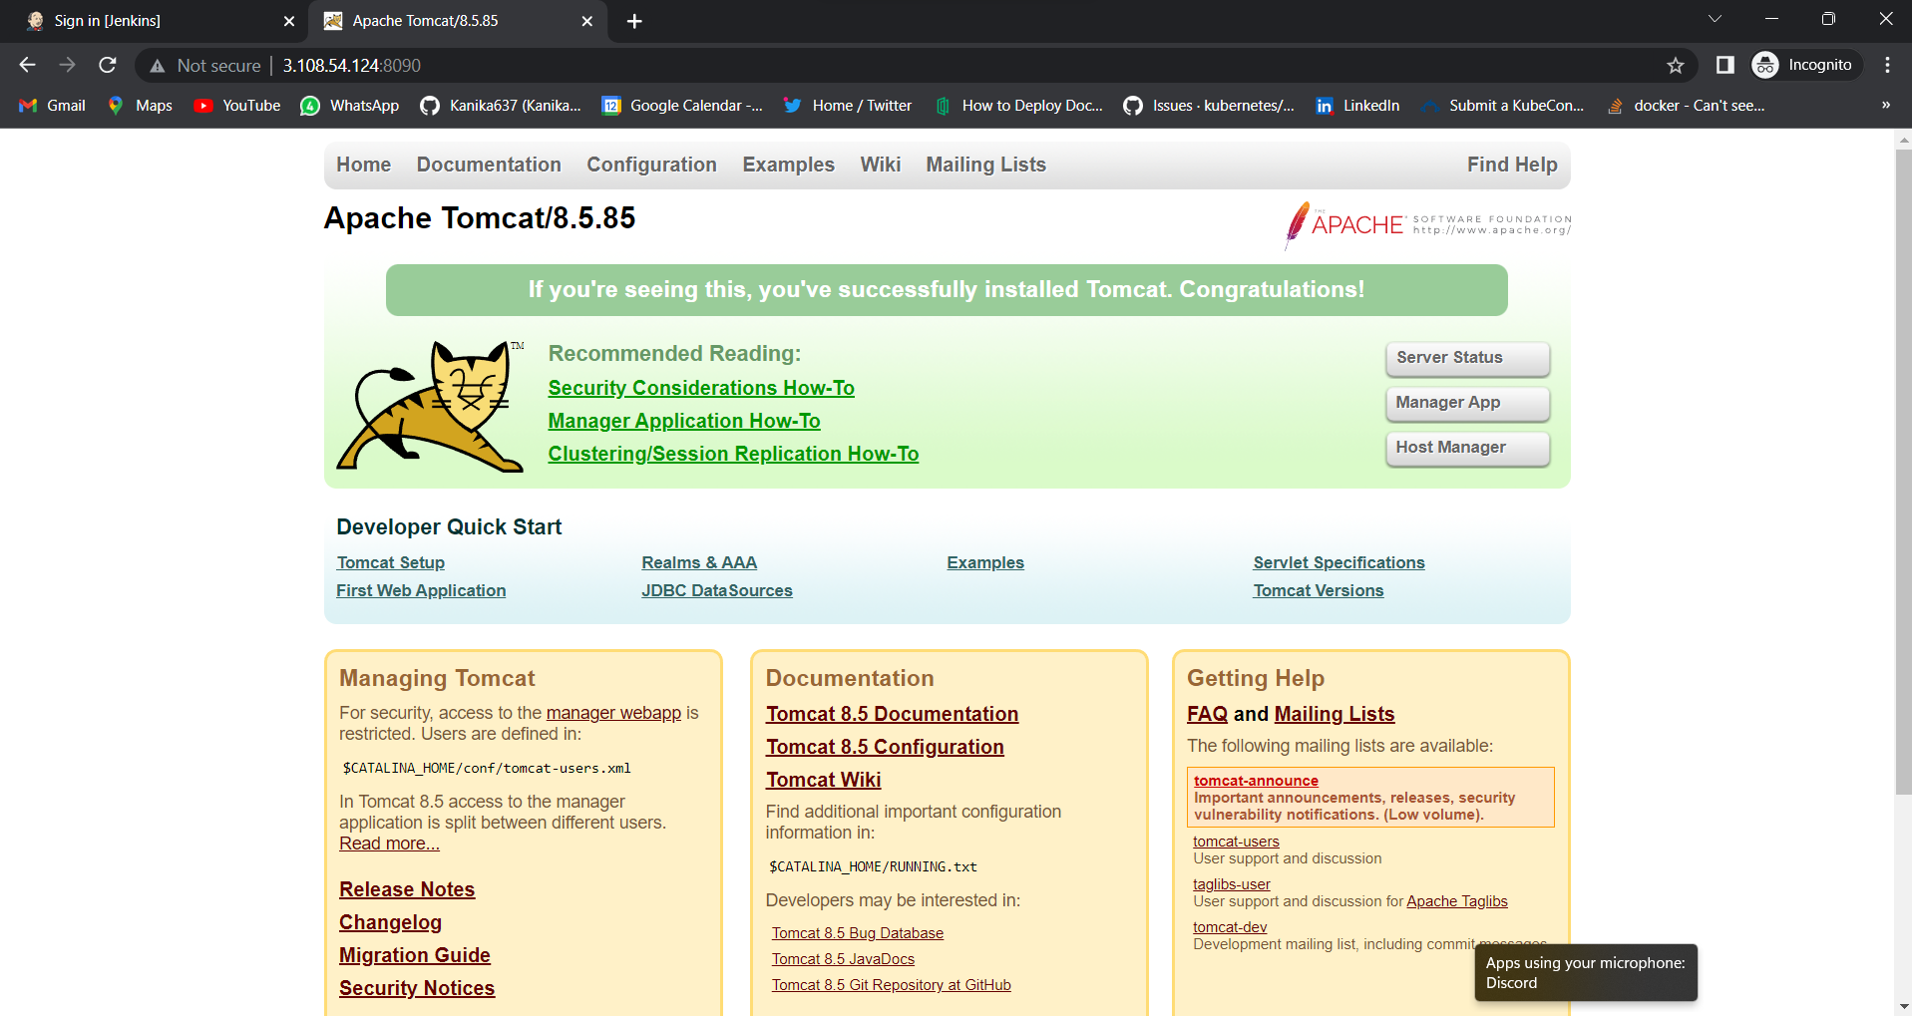Switch to the Sign in [Jenkins] tab
The width and height of the screenshot is (1912, 1016).
click(158, 21)
